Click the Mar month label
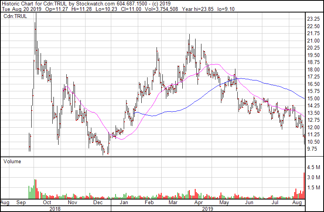Image resolution: width=324 pixels, height=212 pixels. (173, 203)
